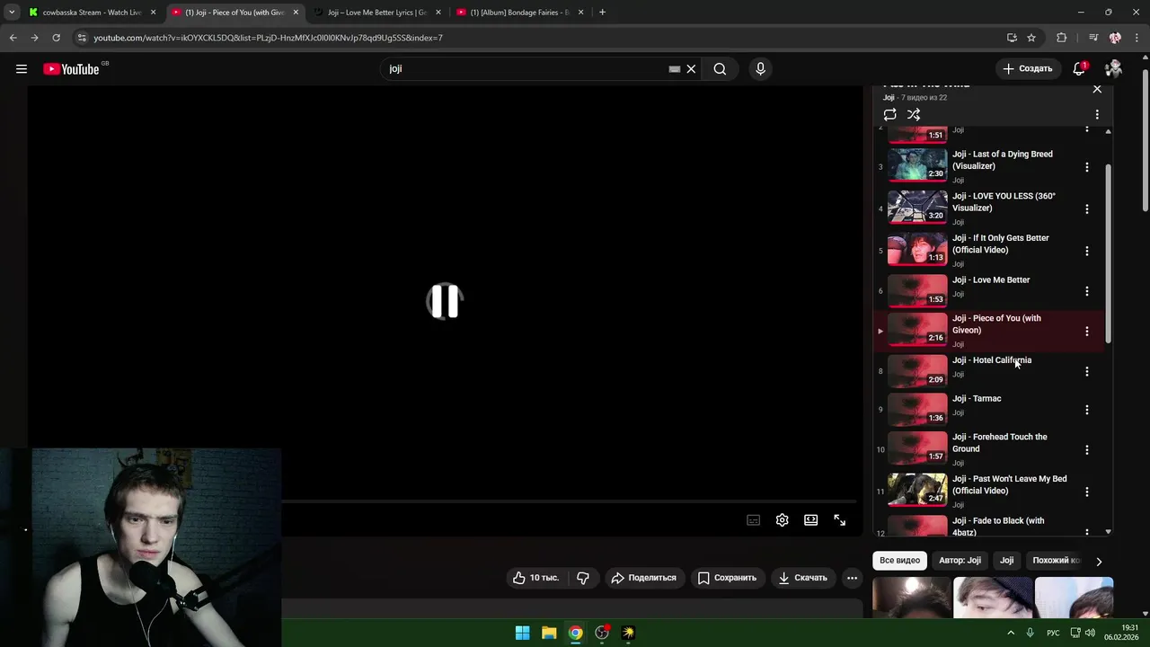This screenshot has width=1150, height=647.
Task: Dislike the video
Action: pyautogui.click(x=583, y=578)
